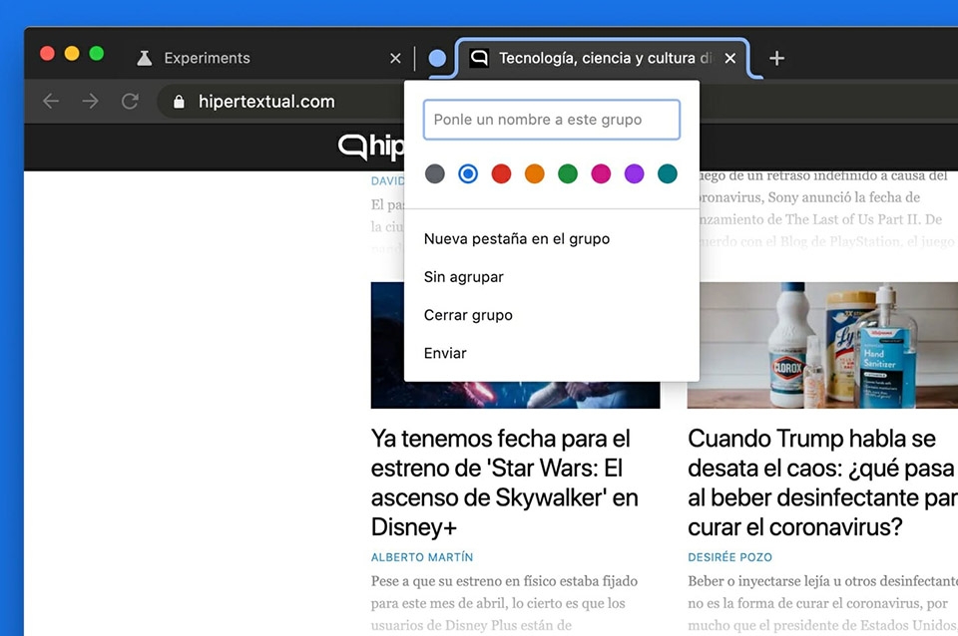Open the Star Wars Skywalker article headline
The width and height of the screenshot is (958, 636).
pyautogui.click(x=504, y=481)
